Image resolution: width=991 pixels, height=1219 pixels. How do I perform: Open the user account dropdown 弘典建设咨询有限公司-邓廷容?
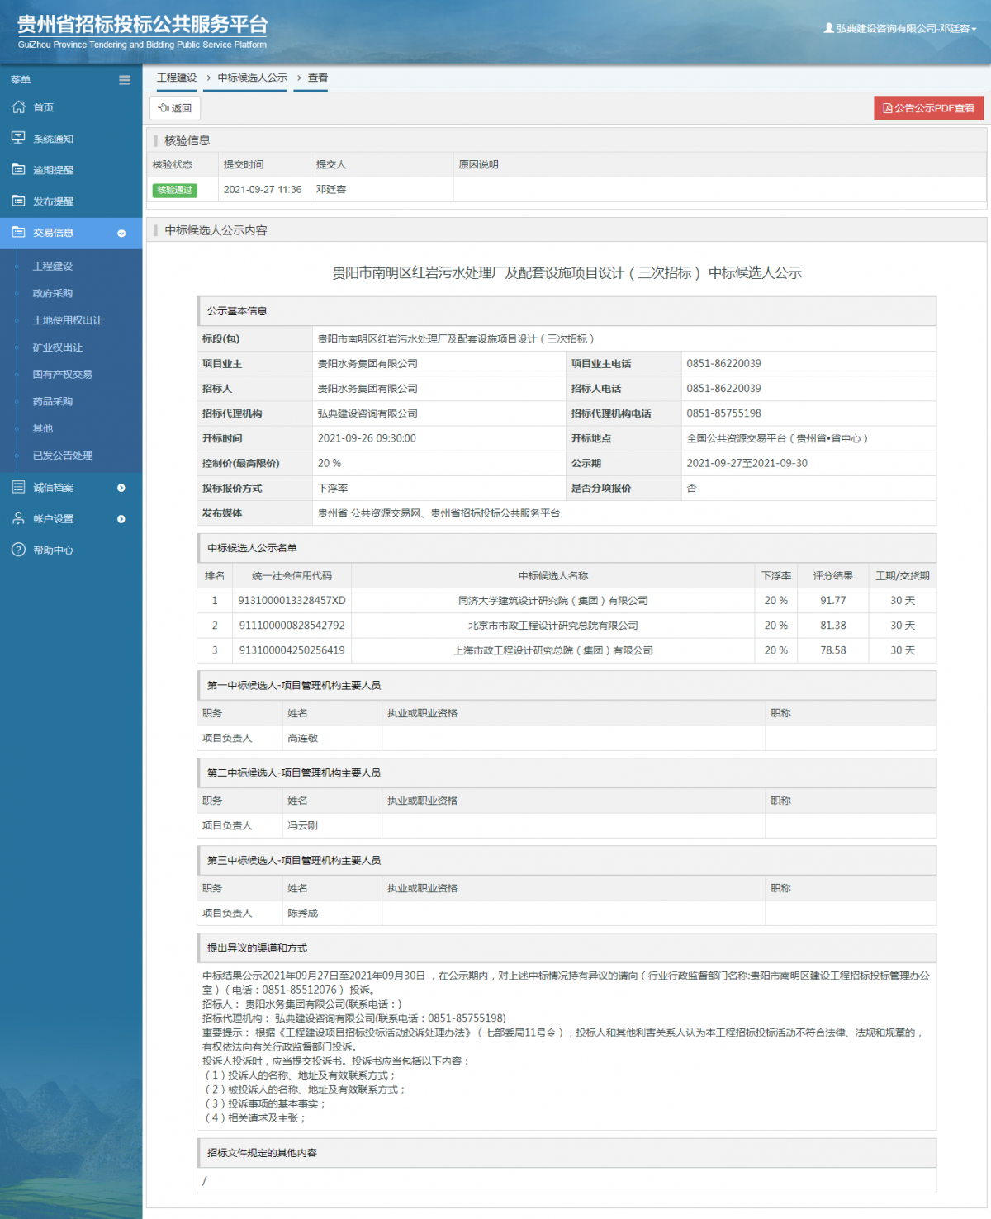(900, 28)
